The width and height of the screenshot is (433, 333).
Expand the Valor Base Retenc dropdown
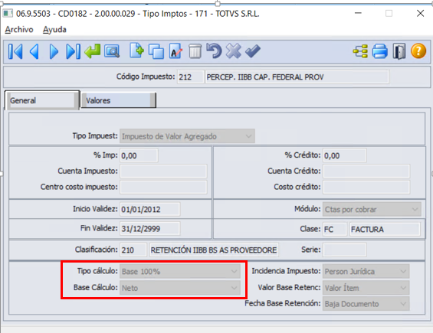click(x=366, y=288)
